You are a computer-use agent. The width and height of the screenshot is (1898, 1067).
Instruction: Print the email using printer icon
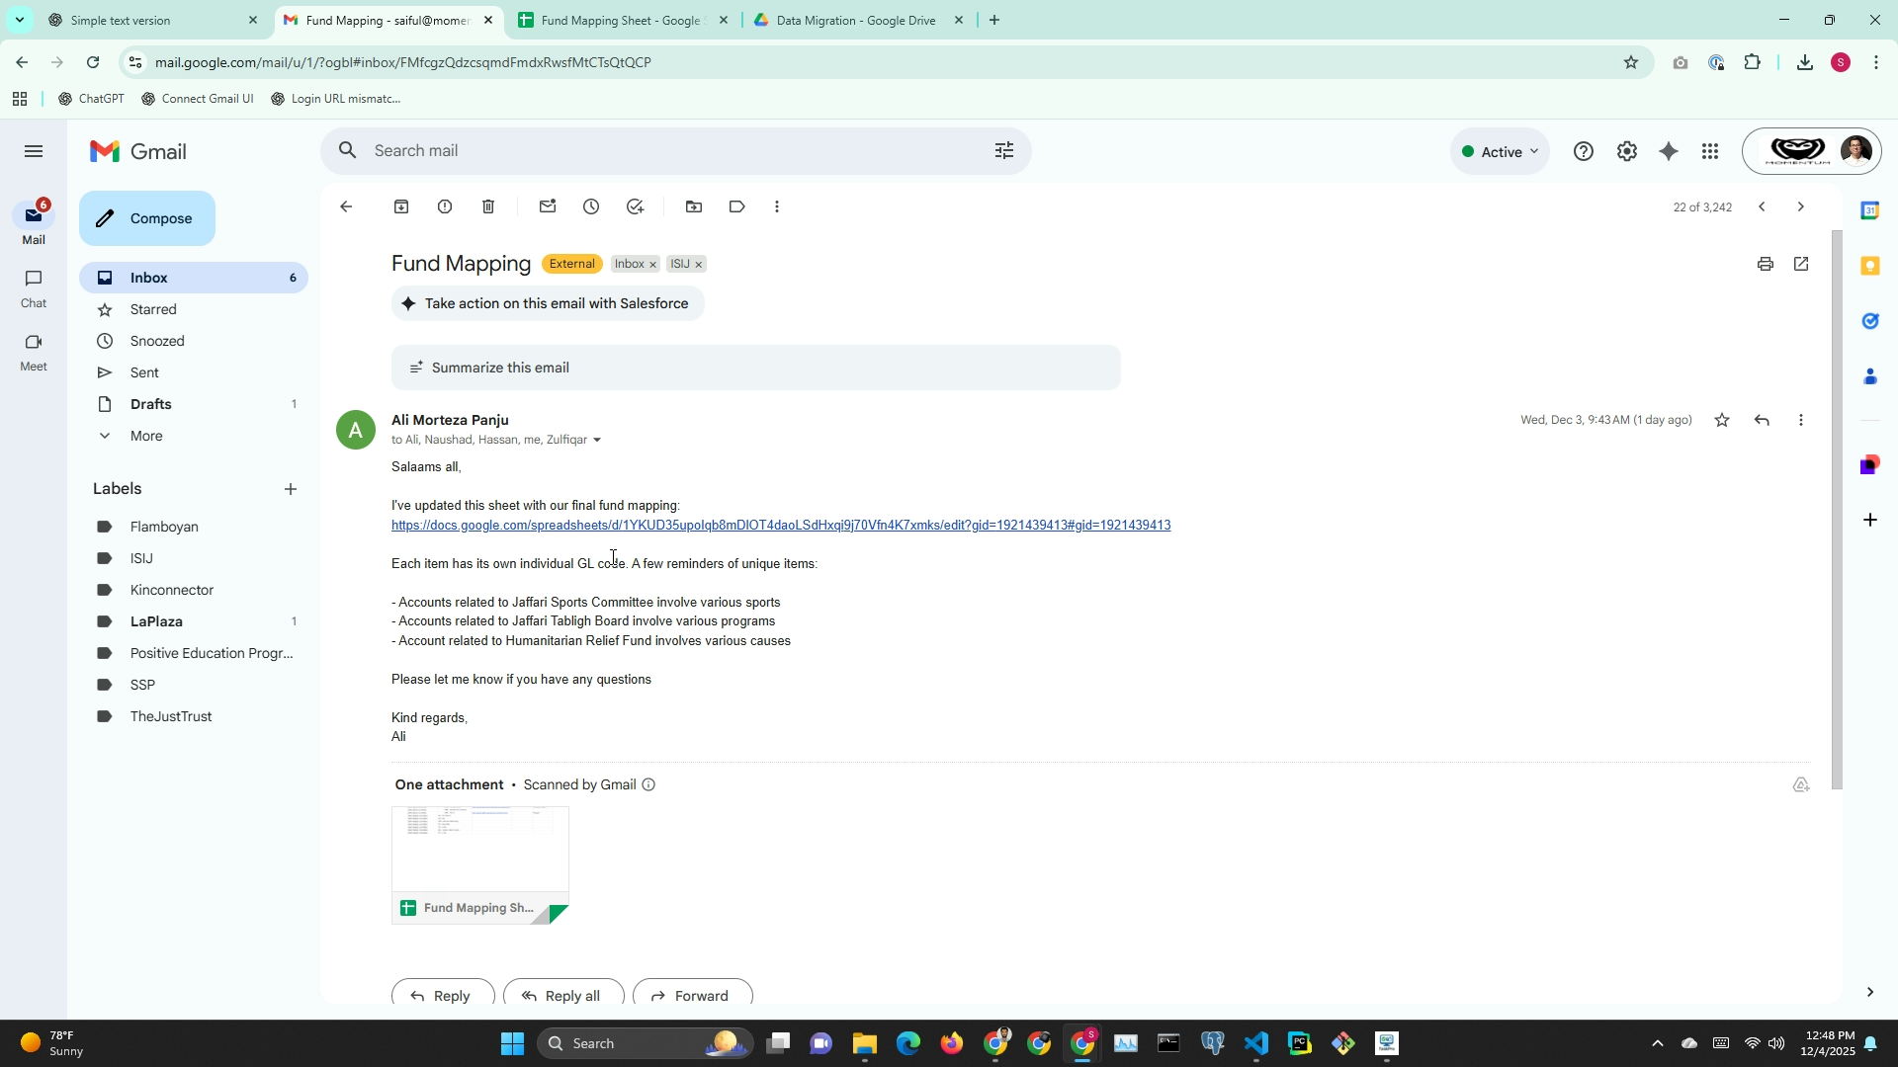click(x=1766, y=264)
